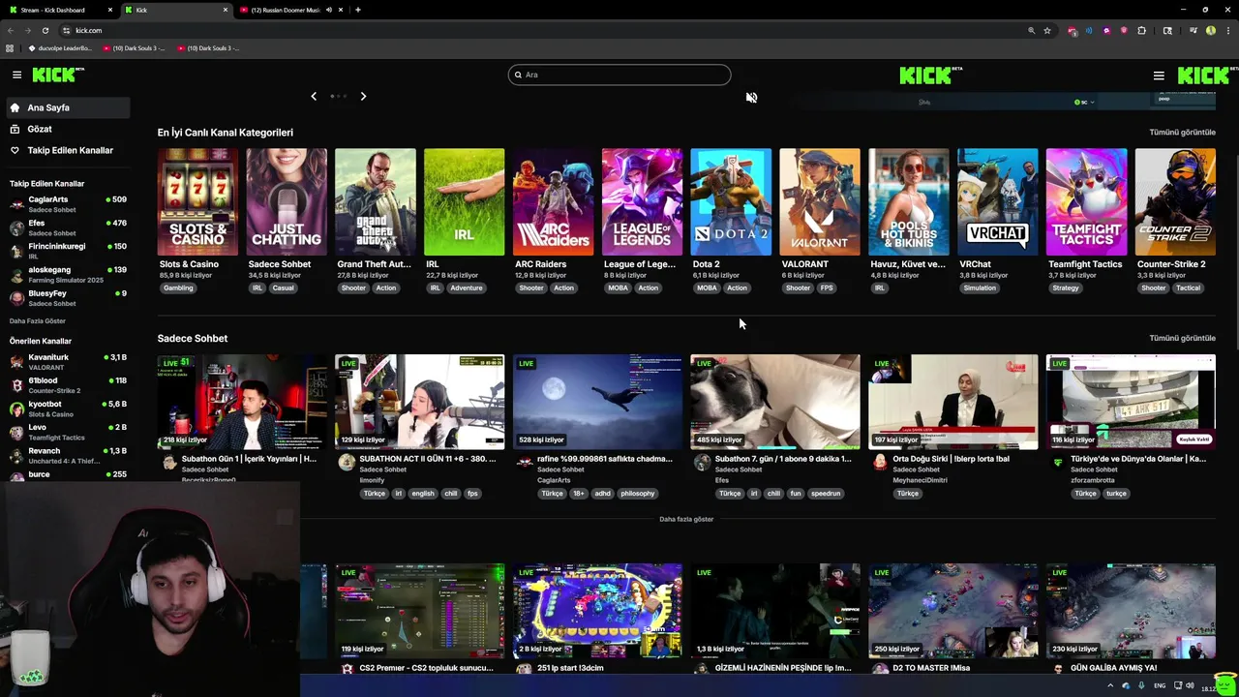Open IRL category cover image
The height and width of the screenshot is (697, 1239).
tap(464, 202)
